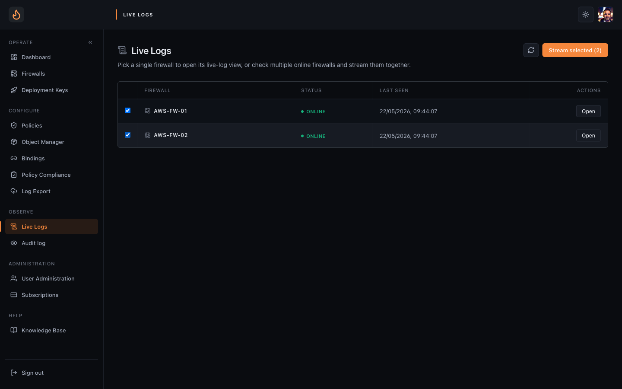The image size is (622, 389).
Task: Open Object Manager
Action: (51, 142)
